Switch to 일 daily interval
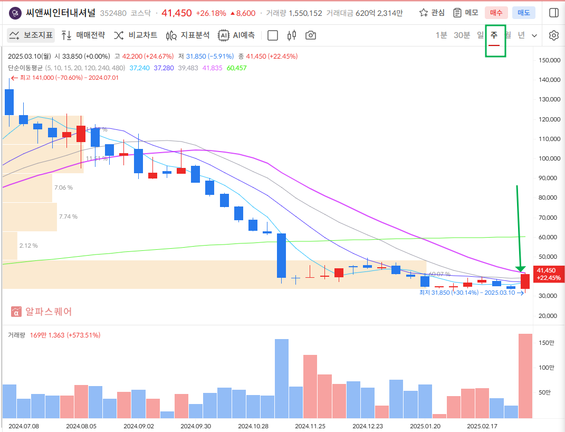 click(x=480, y=35)
